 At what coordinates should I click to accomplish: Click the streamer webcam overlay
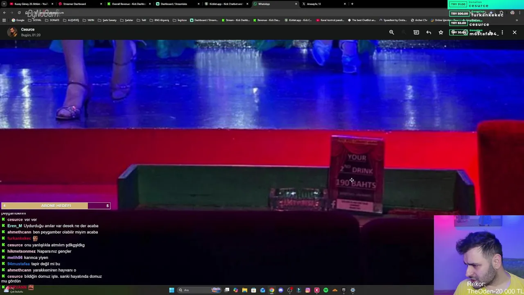click(x=479, y=255)
